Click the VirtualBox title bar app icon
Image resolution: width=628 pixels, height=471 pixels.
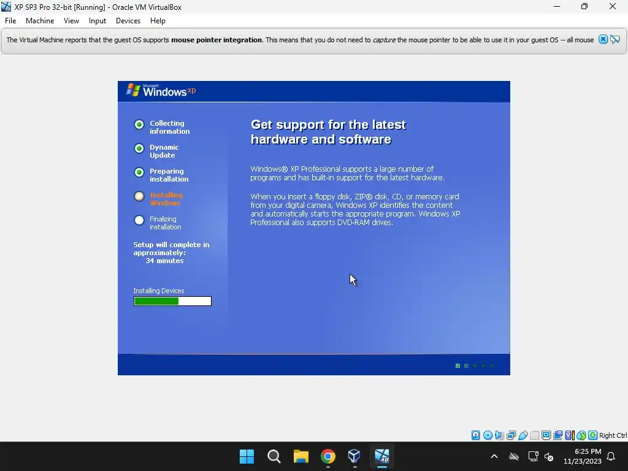[6, 7]
